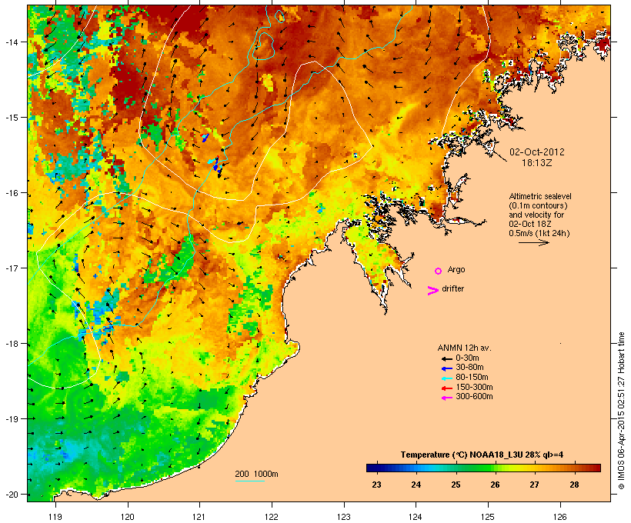Click the longitude axis label 124
631x523 pixels.
coord(416,517)
